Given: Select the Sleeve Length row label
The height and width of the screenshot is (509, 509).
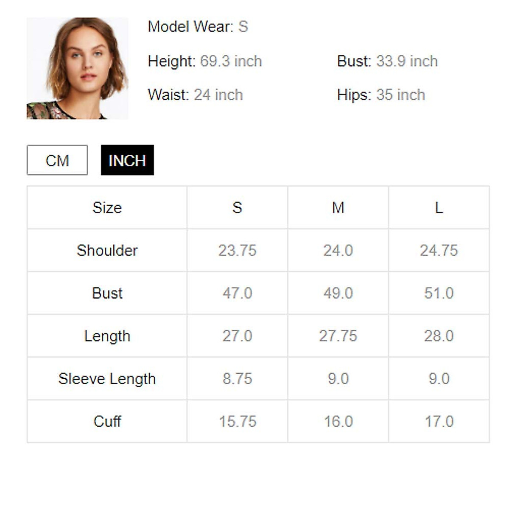Looking at the screenshot, I should pyautogui.click(x=107, y=379).
